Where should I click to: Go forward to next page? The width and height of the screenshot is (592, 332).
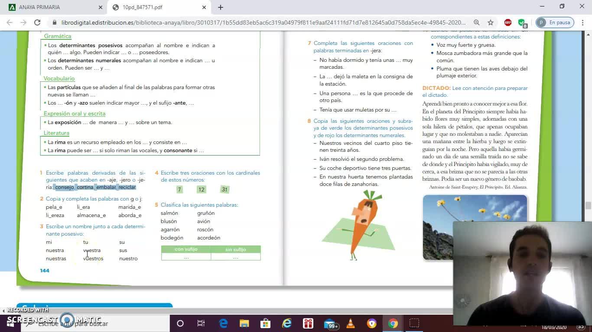[23, 22]
